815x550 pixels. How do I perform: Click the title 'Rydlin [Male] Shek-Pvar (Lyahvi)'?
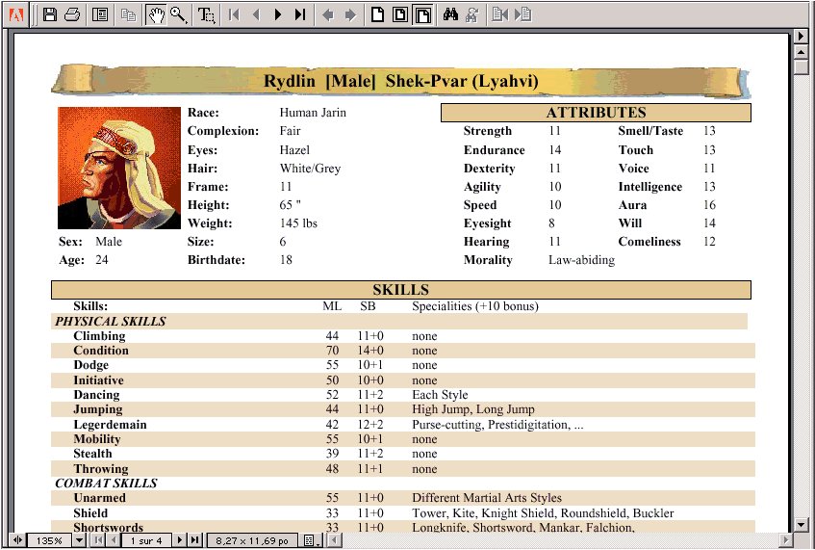click(x=400, y=81)
